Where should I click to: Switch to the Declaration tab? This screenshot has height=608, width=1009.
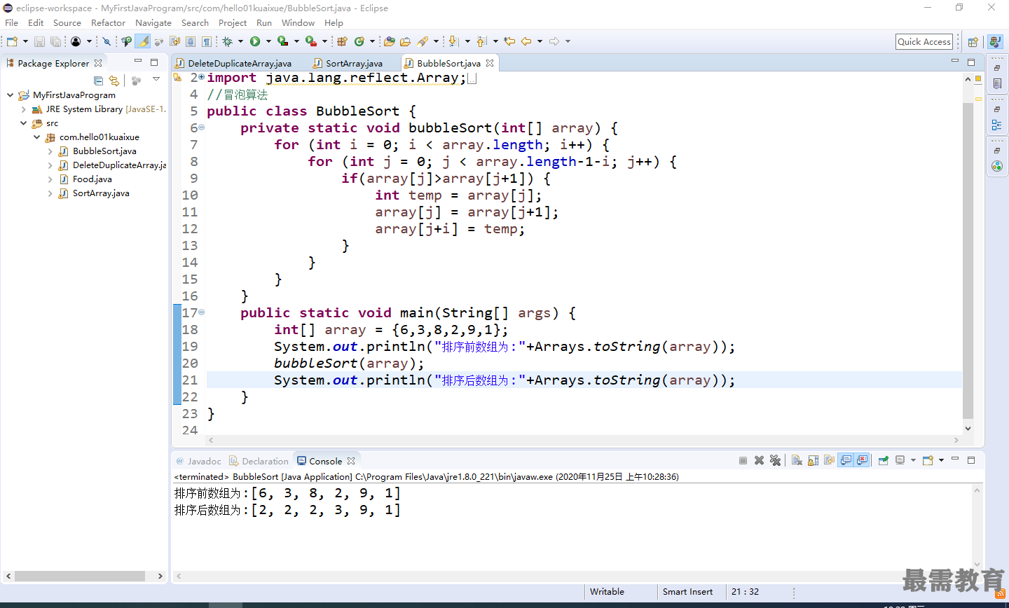point(259,461)
